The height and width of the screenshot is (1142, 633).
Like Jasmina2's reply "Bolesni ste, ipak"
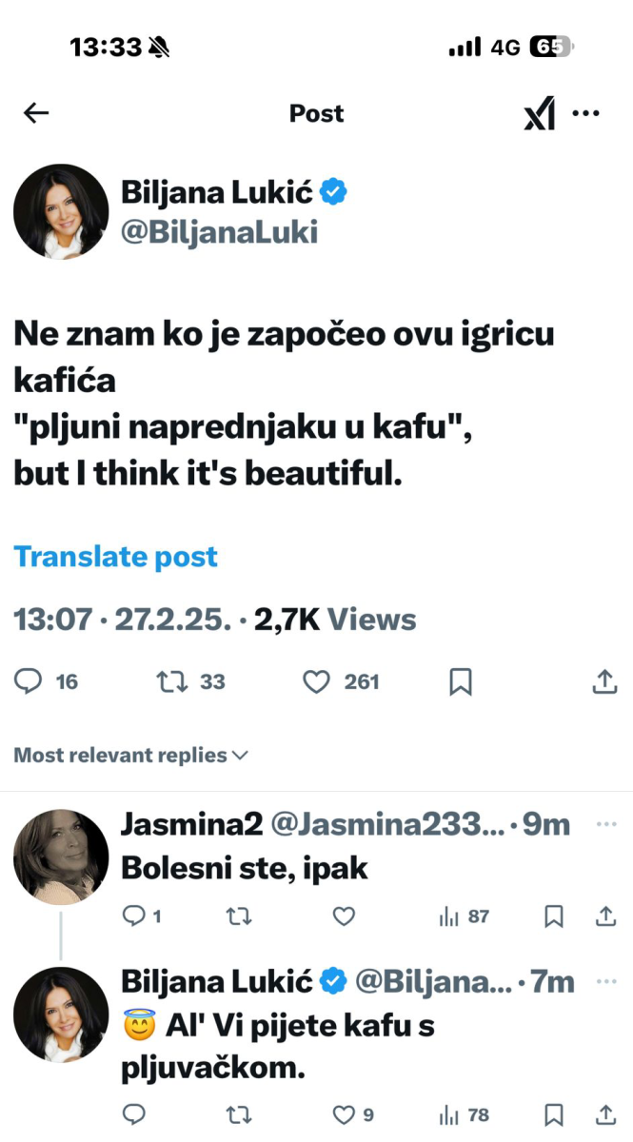344,916
